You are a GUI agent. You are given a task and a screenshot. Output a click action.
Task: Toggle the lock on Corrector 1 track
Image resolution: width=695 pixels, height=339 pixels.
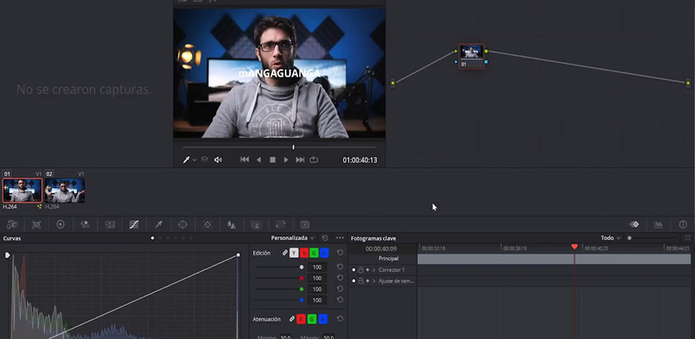[360, 270]
